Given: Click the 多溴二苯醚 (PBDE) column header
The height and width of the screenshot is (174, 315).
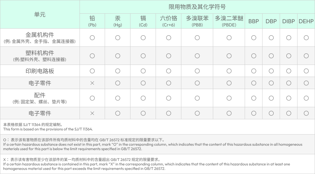Looking at the screenshot, I should click(x=229, y=21).
